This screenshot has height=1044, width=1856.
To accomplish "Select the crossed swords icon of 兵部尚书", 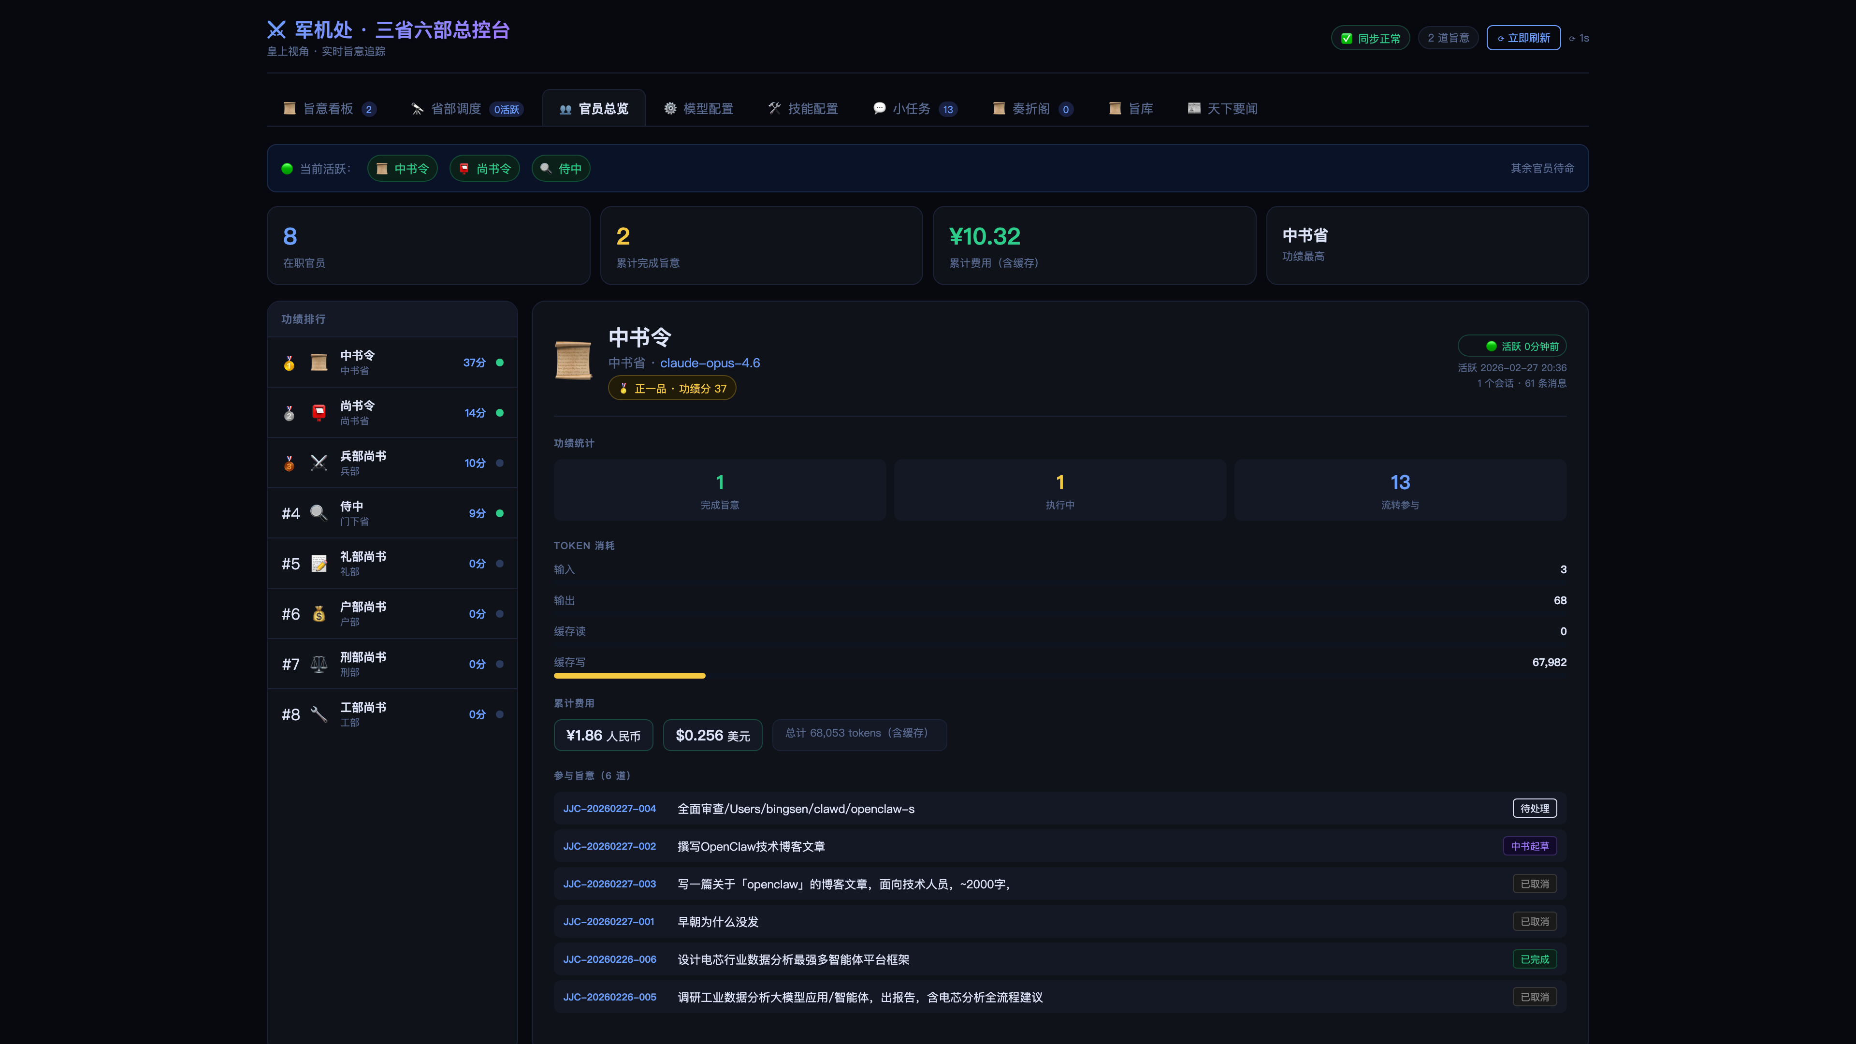I will click(319, 464).
